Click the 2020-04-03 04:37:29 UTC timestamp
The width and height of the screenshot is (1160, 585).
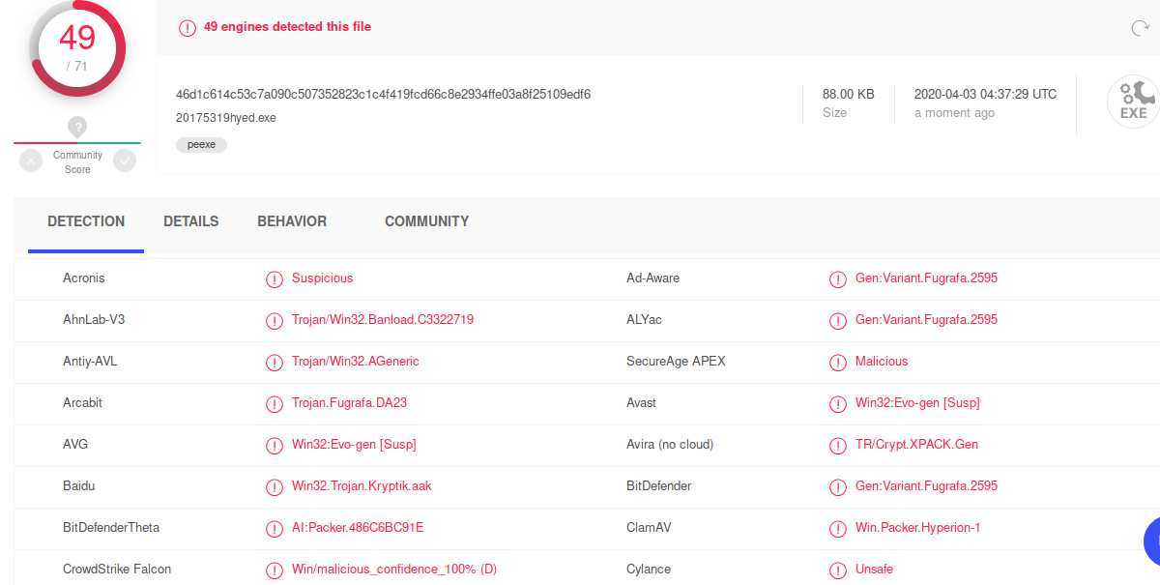(x=985, y=95)
